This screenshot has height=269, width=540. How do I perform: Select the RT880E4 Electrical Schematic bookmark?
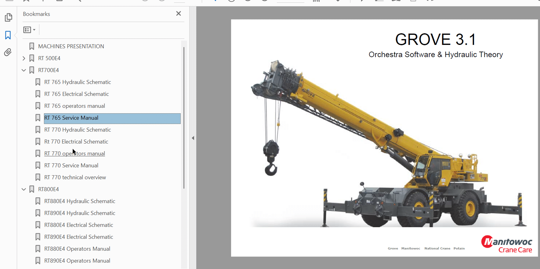(x=78, y=225)
